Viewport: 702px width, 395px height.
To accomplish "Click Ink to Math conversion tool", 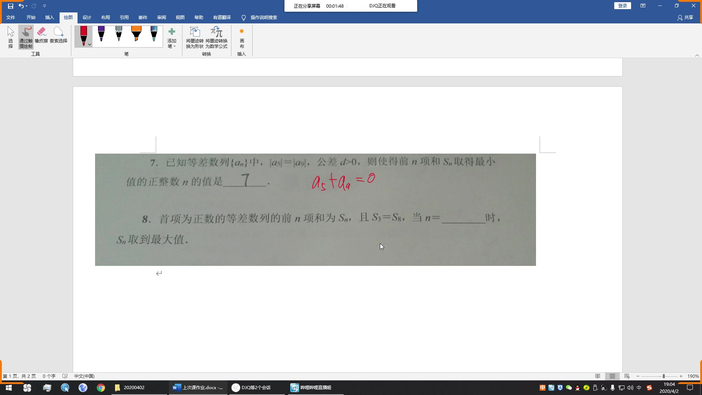I will coord(216,38).
